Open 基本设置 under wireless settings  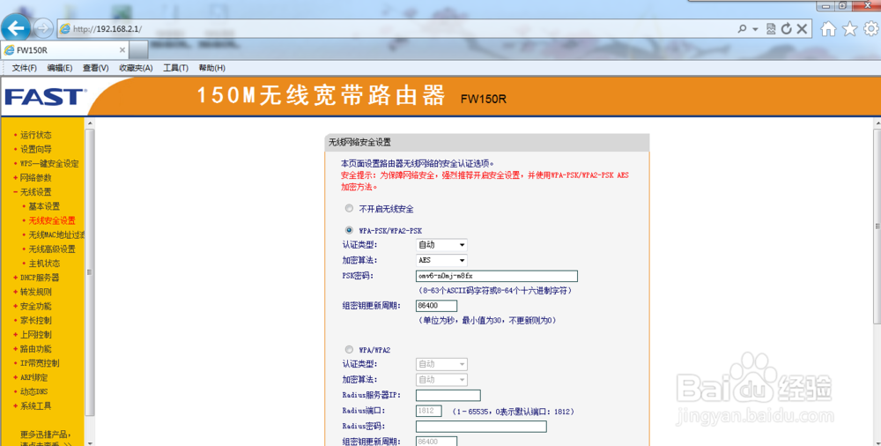44,206
